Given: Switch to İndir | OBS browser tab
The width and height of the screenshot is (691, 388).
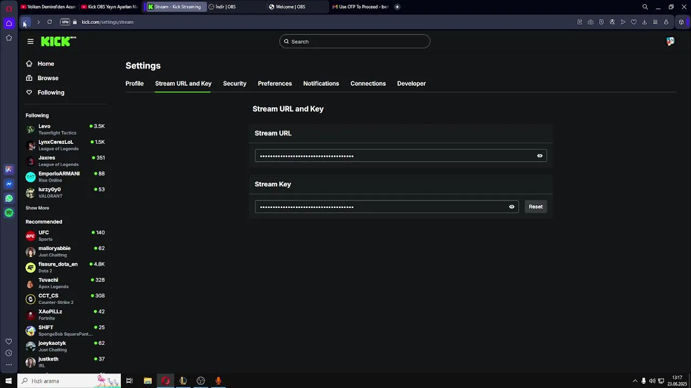Looking at the screenshot, I should 236,7.
